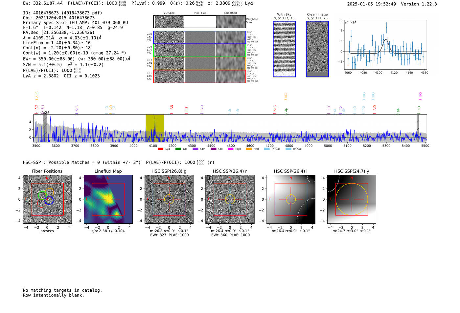Viewport: 460px width, 313px height.
Task: Click the s/b: 2.38 +/- 0.104 caption
Action: point(108,231)
